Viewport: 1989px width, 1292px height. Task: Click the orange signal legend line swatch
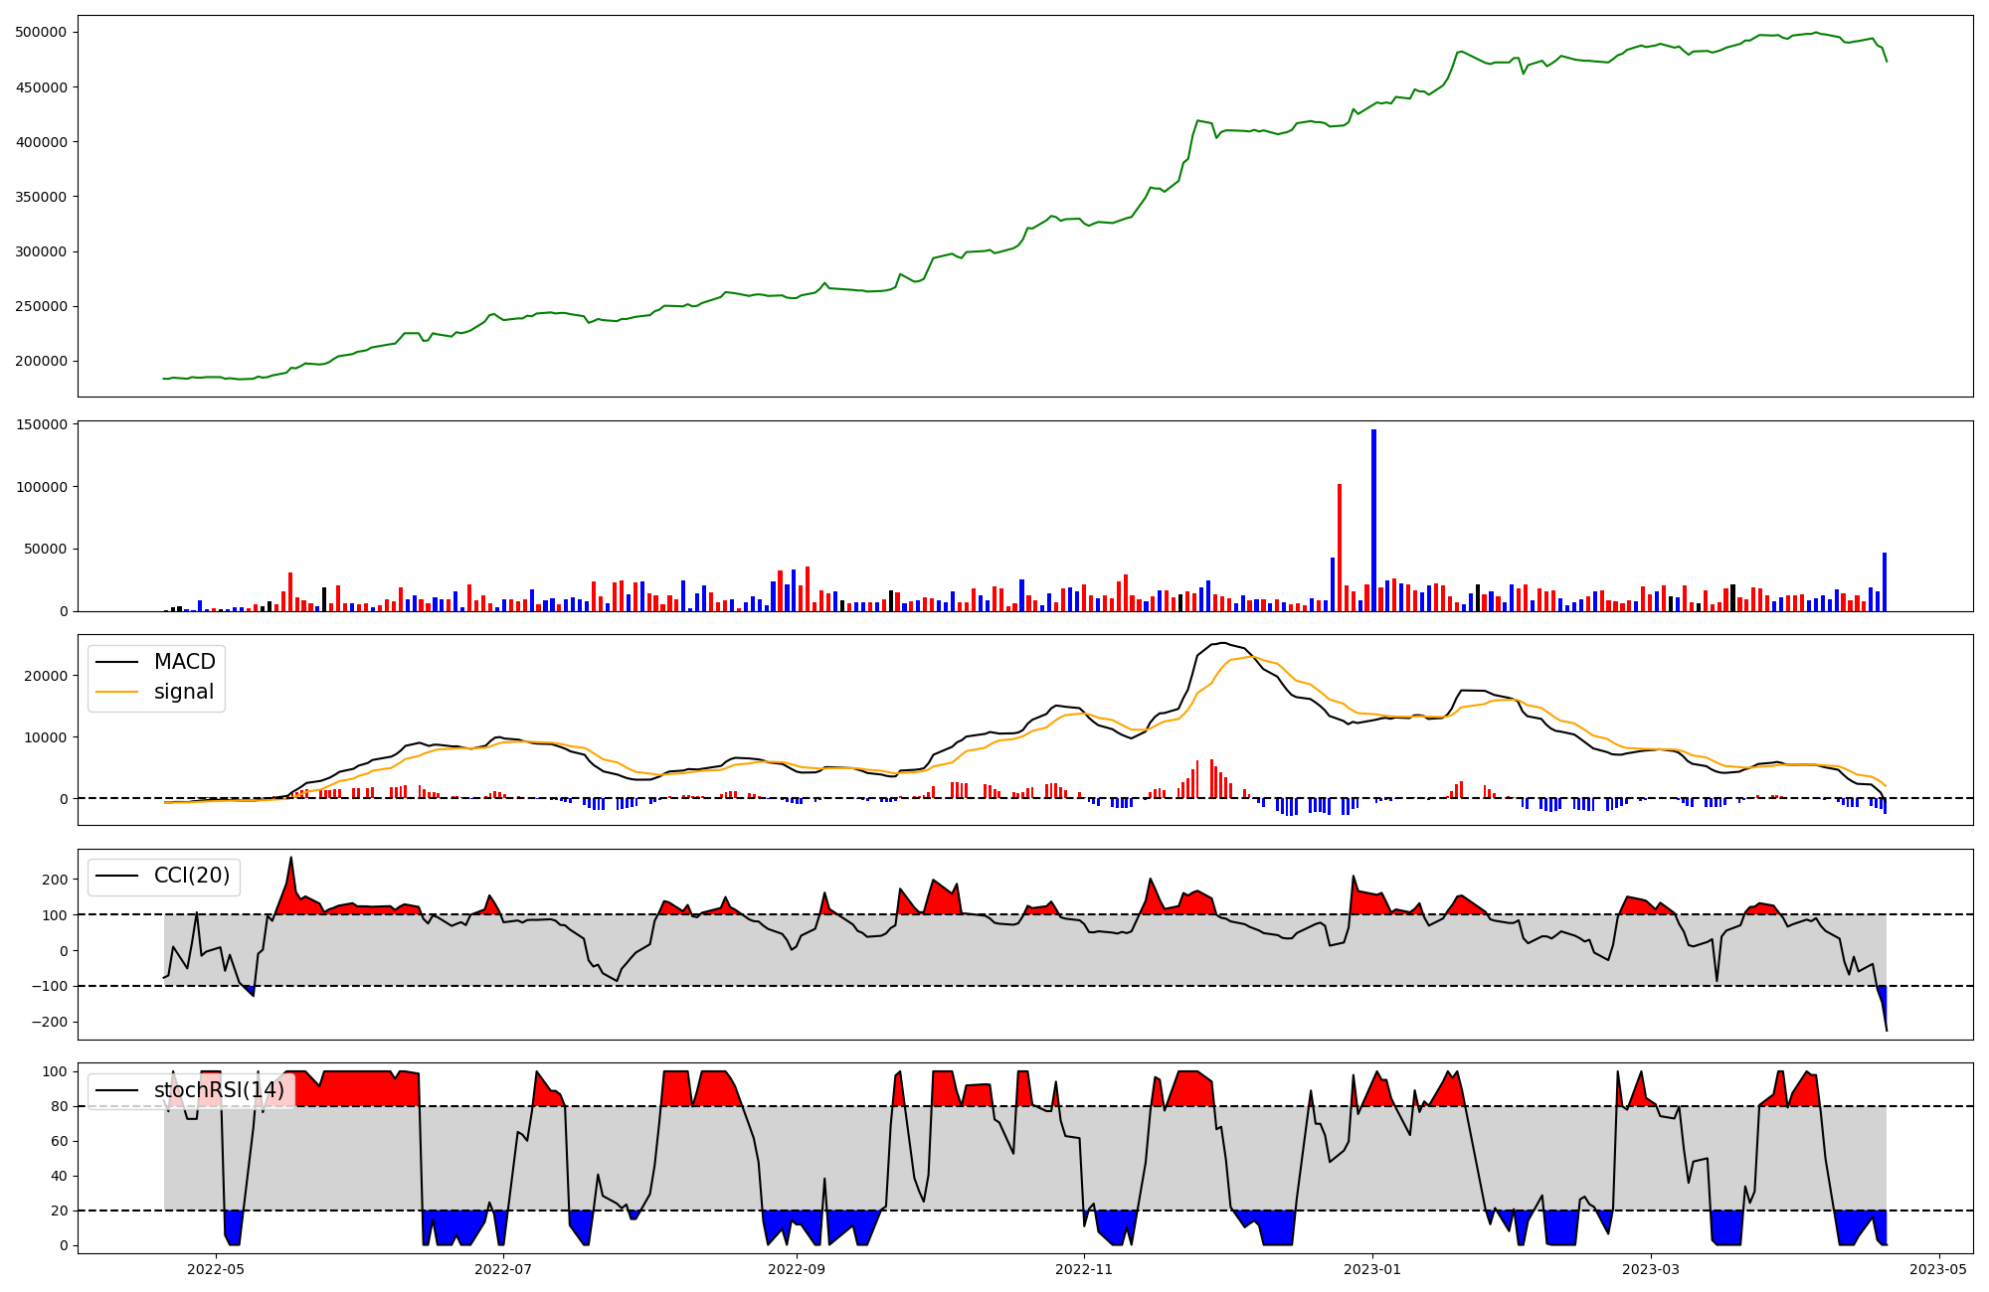pyautogui.click(x=117, y=693)
